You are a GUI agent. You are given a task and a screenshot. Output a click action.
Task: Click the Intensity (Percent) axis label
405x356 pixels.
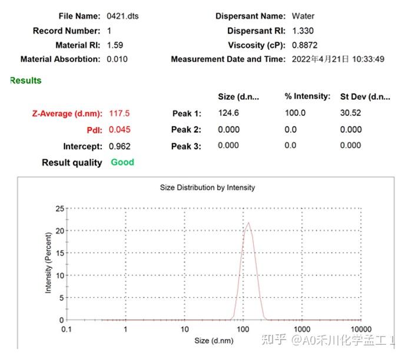pyautogui.click(x=48, y=263)
